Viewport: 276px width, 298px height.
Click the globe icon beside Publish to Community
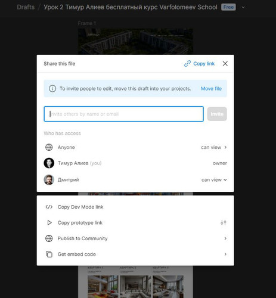pos(49,238)
